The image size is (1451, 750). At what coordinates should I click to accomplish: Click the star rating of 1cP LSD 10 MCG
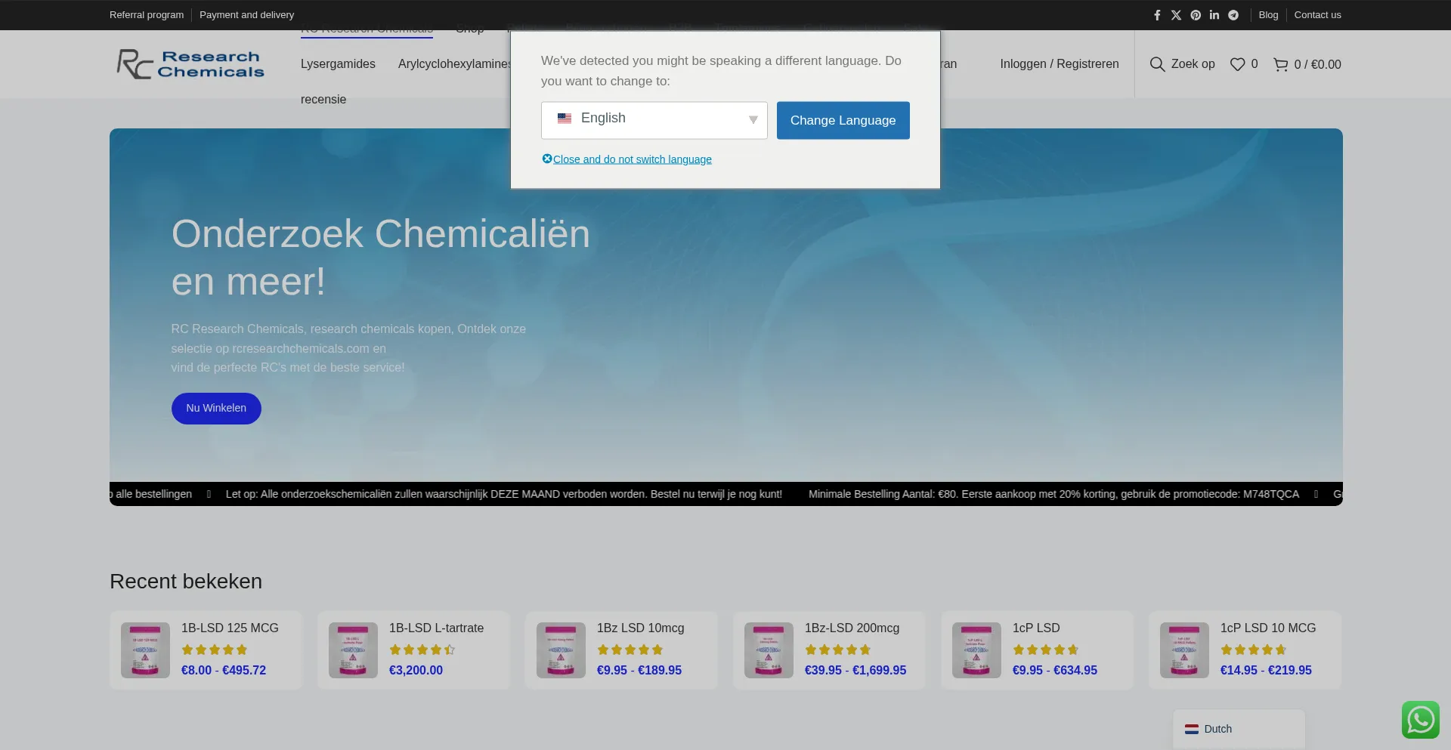(x=1254, y=650)
